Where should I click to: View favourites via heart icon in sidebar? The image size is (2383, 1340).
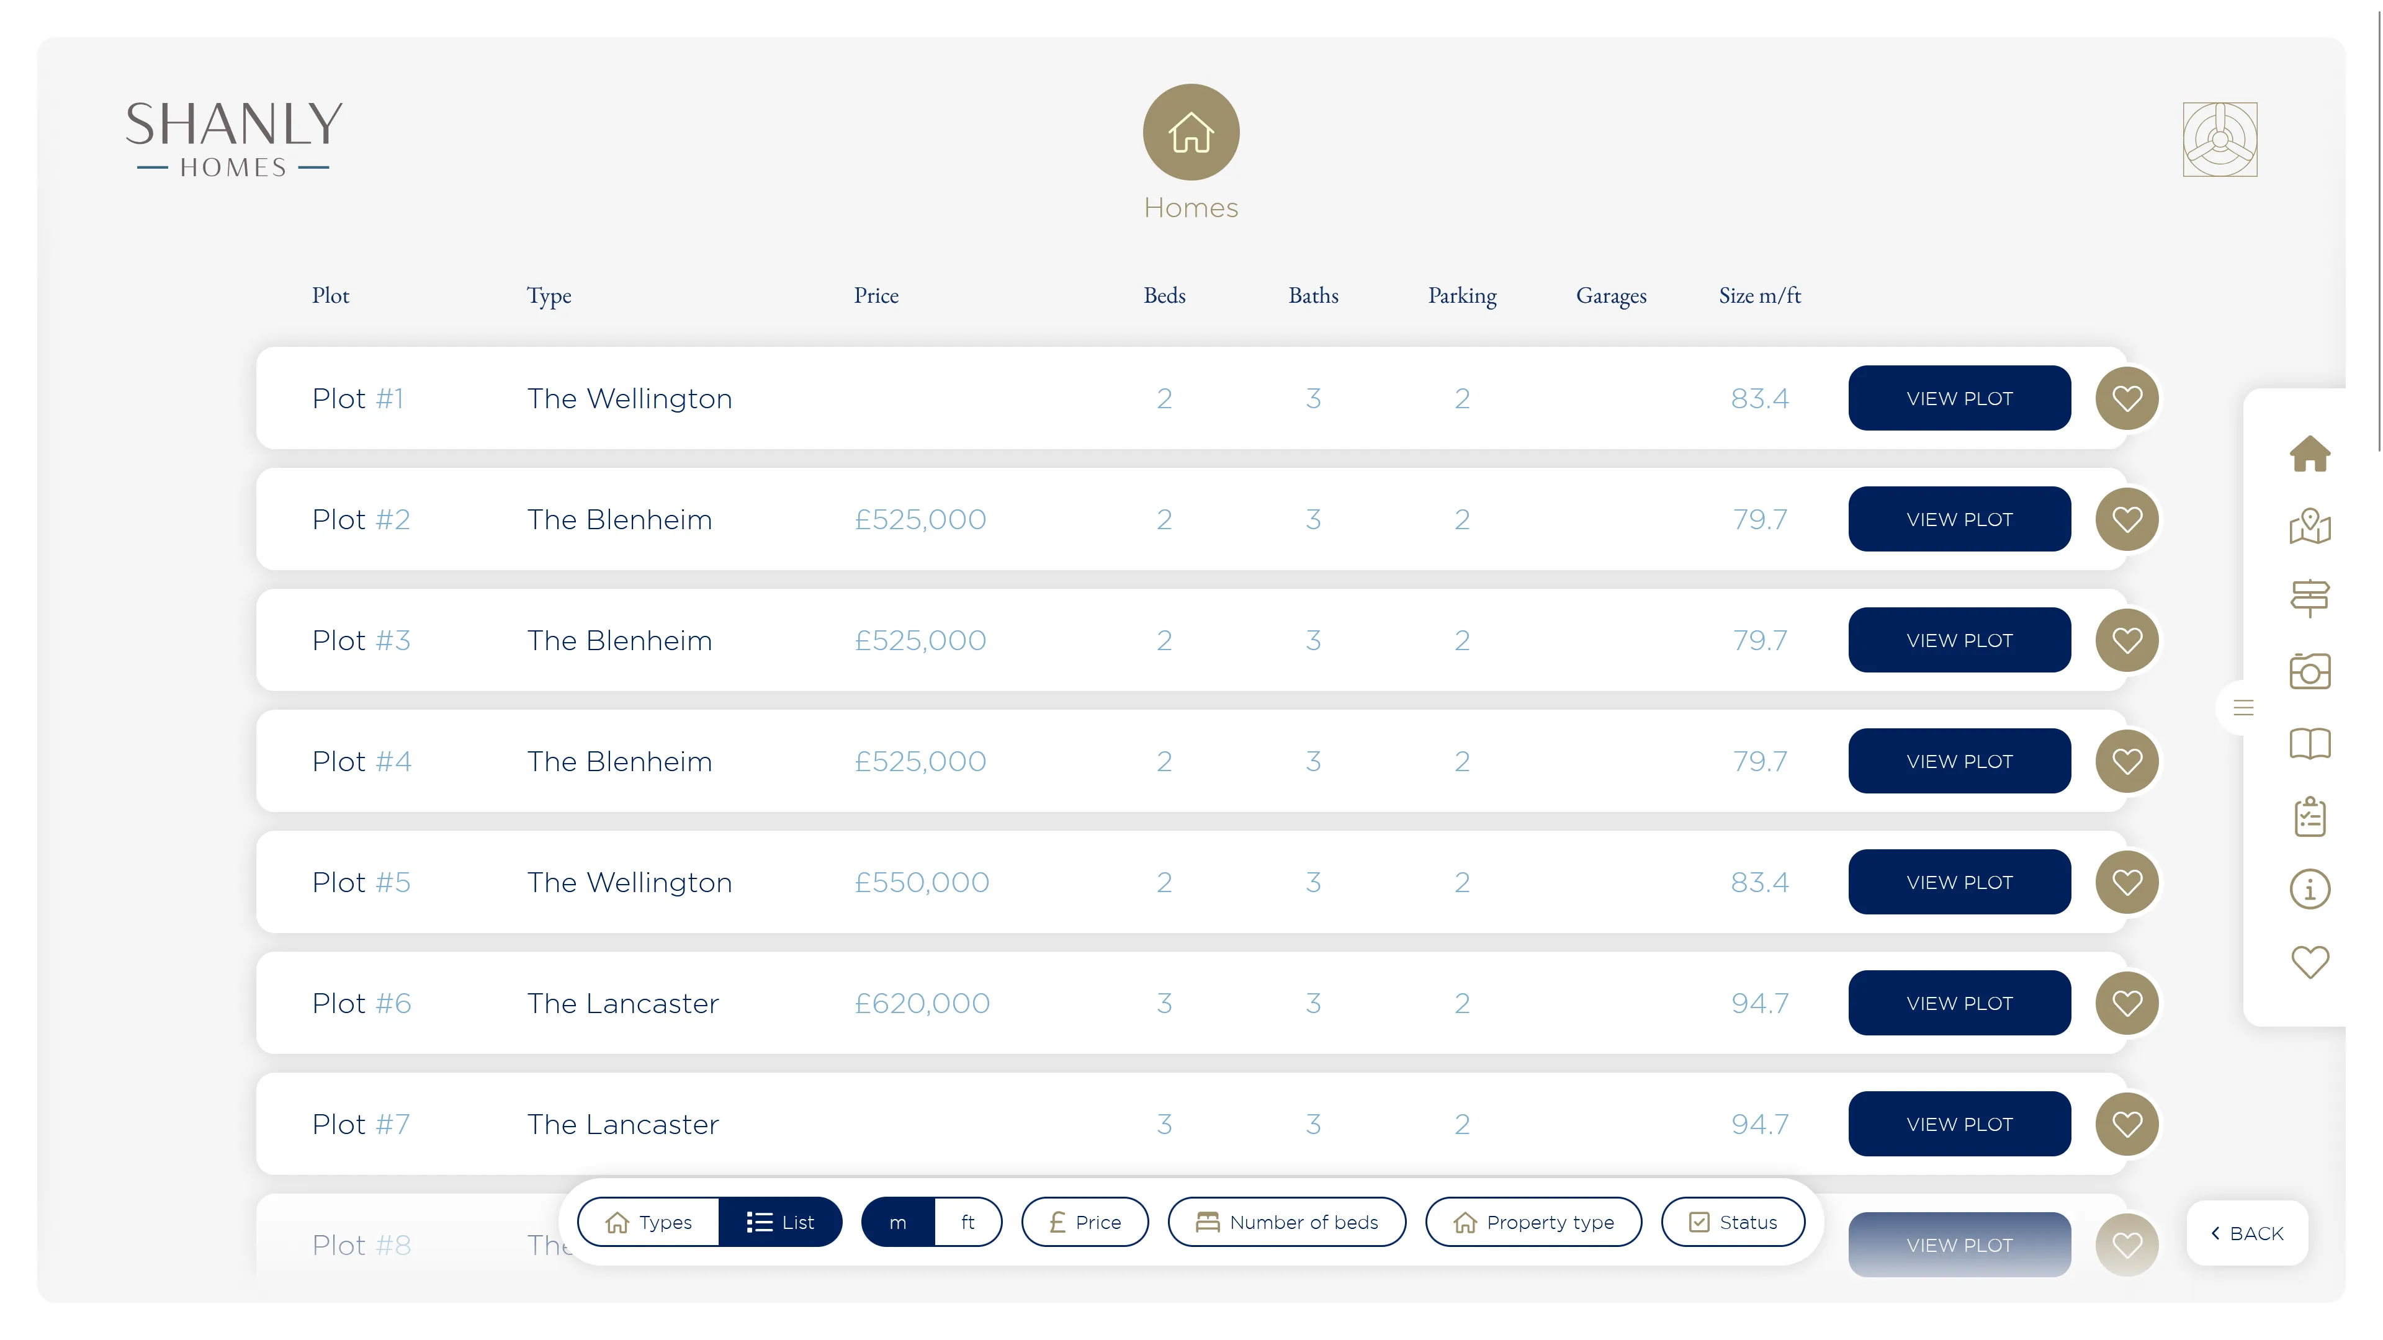2310,962
